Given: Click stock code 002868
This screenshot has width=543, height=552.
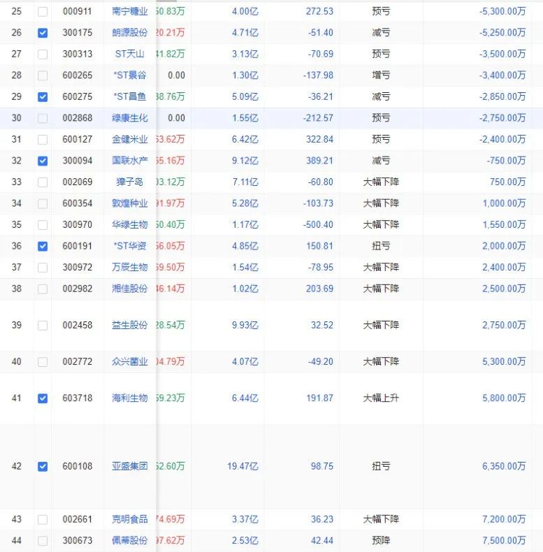Looking at the screenshot, I should pyautogui.click(x=78, y=118).
